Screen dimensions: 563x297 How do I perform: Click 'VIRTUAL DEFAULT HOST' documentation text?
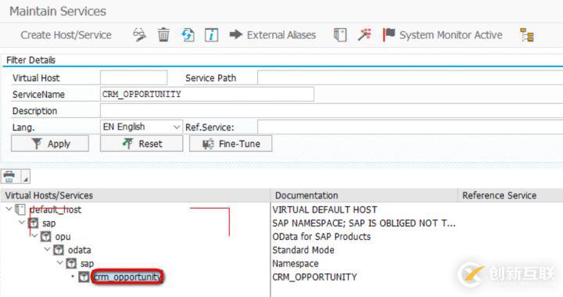point(325,209)
